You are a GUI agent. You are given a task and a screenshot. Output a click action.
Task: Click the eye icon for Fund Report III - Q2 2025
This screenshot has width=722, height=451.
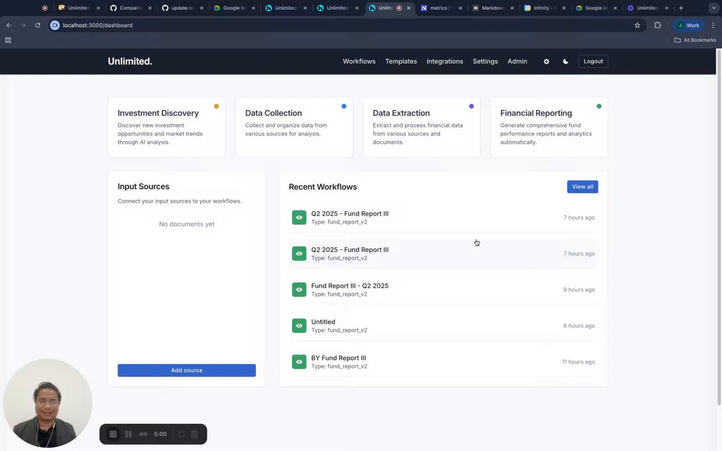tap(299, 290)
